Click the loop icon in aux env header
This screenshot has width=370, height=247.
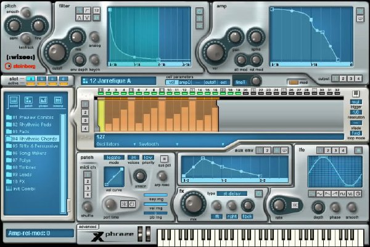coord(284,150)
